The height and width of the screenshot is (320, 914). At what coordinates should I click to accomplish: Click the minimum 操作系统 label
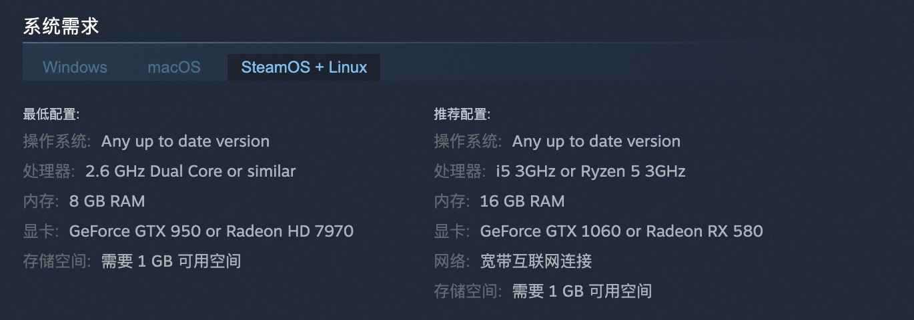(x=56, y=141)
